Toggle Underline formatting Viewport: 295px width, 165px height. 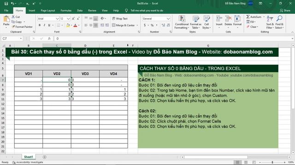click(49, 25)
